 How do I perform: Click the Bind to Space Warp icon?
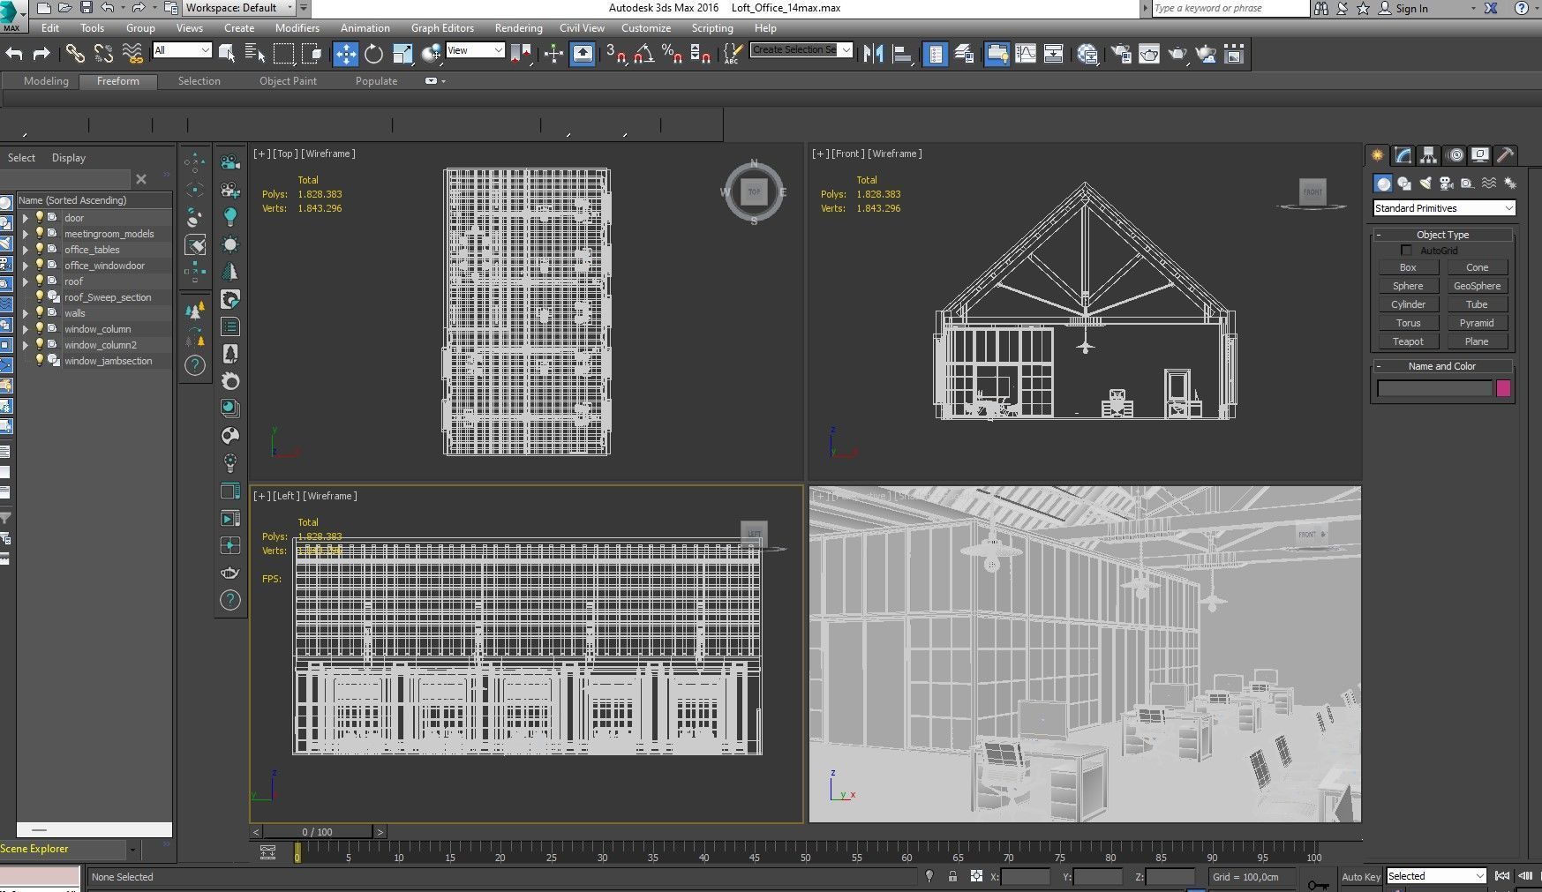pyautogui.click(x=132, y=54)
